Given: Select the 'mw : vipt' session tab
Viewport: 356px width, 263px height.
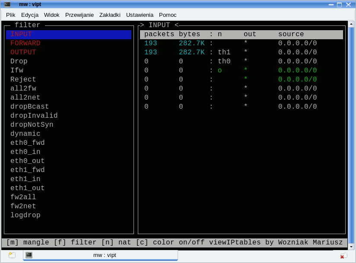Looking at the screenshot, I should coord(100,255).
